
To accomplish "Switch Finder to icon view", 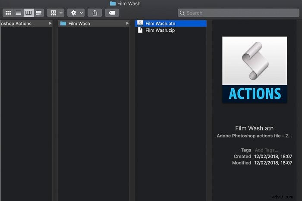I will [8, 13].
